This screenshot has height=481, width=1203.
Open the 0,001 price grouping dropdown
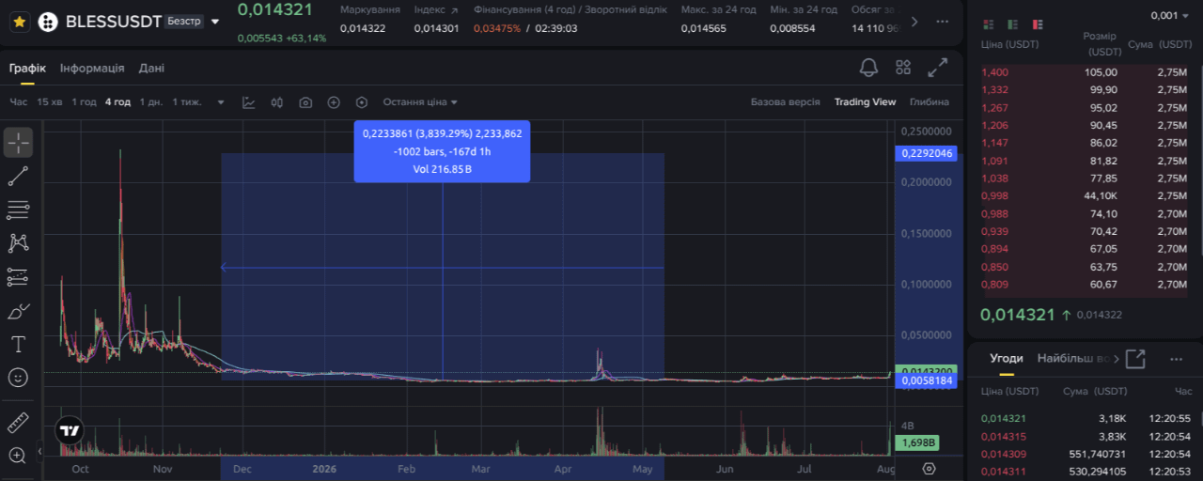pyautogui.click(x=1170, y=16)
